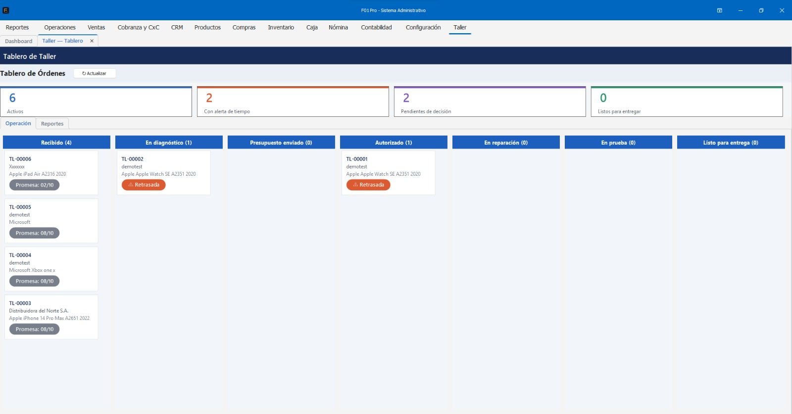Screen dimensions: 792x414
Task: Open the Productos menu
Action: 207,28
